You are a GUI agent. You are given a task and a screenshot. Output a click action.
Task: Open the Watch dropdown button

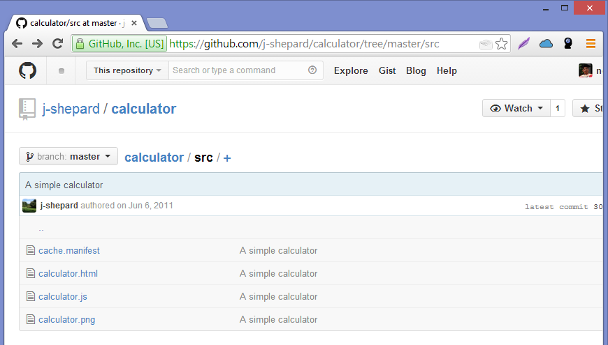pos(516,108)
